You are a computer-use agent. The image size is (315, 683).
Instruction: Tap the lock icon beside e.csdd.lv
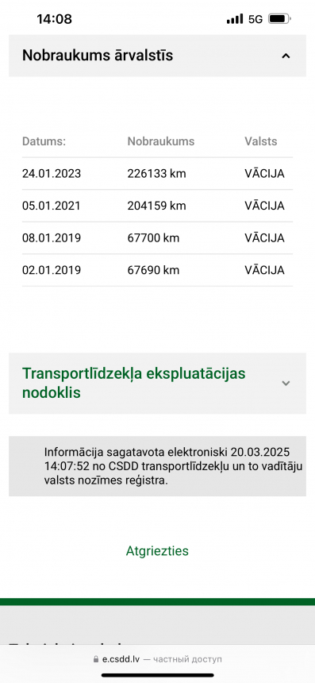[x=96, y=659]
